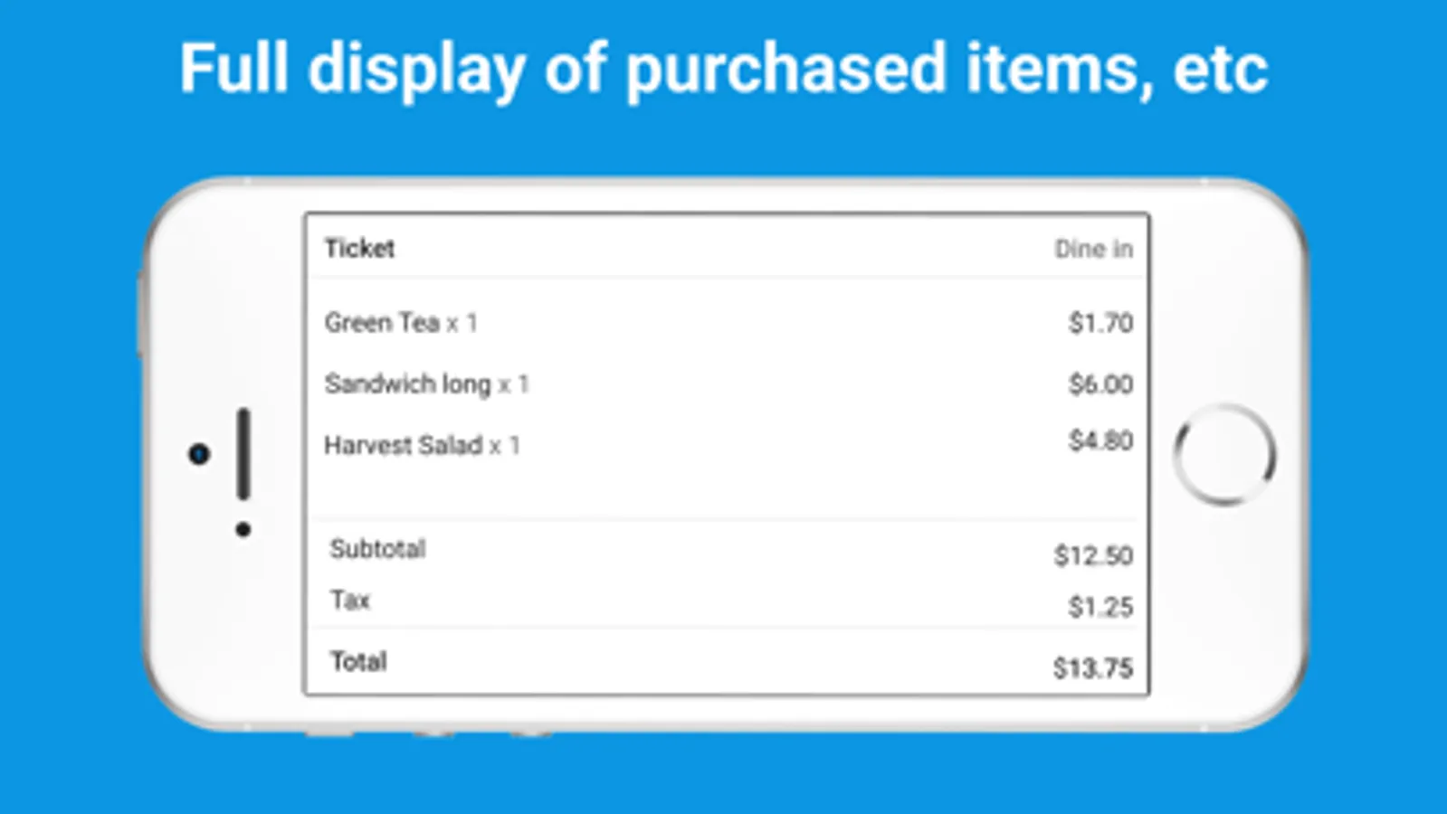The image size is (1447, 814).
Task: Click the Tax label
Action: 350,601
